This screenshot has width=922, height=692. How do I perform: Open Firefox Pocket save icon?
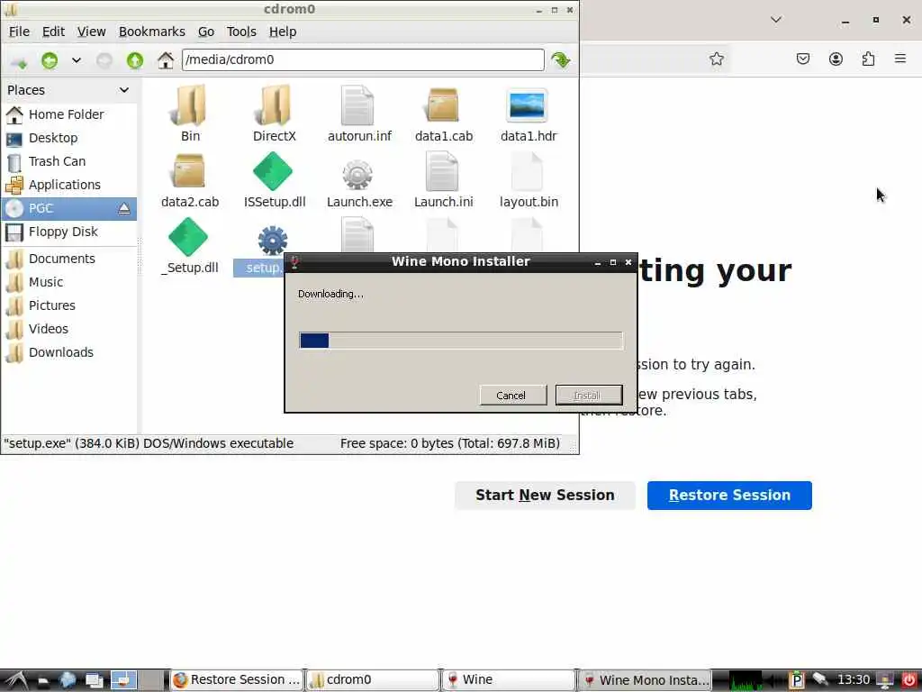pos(802,59)
